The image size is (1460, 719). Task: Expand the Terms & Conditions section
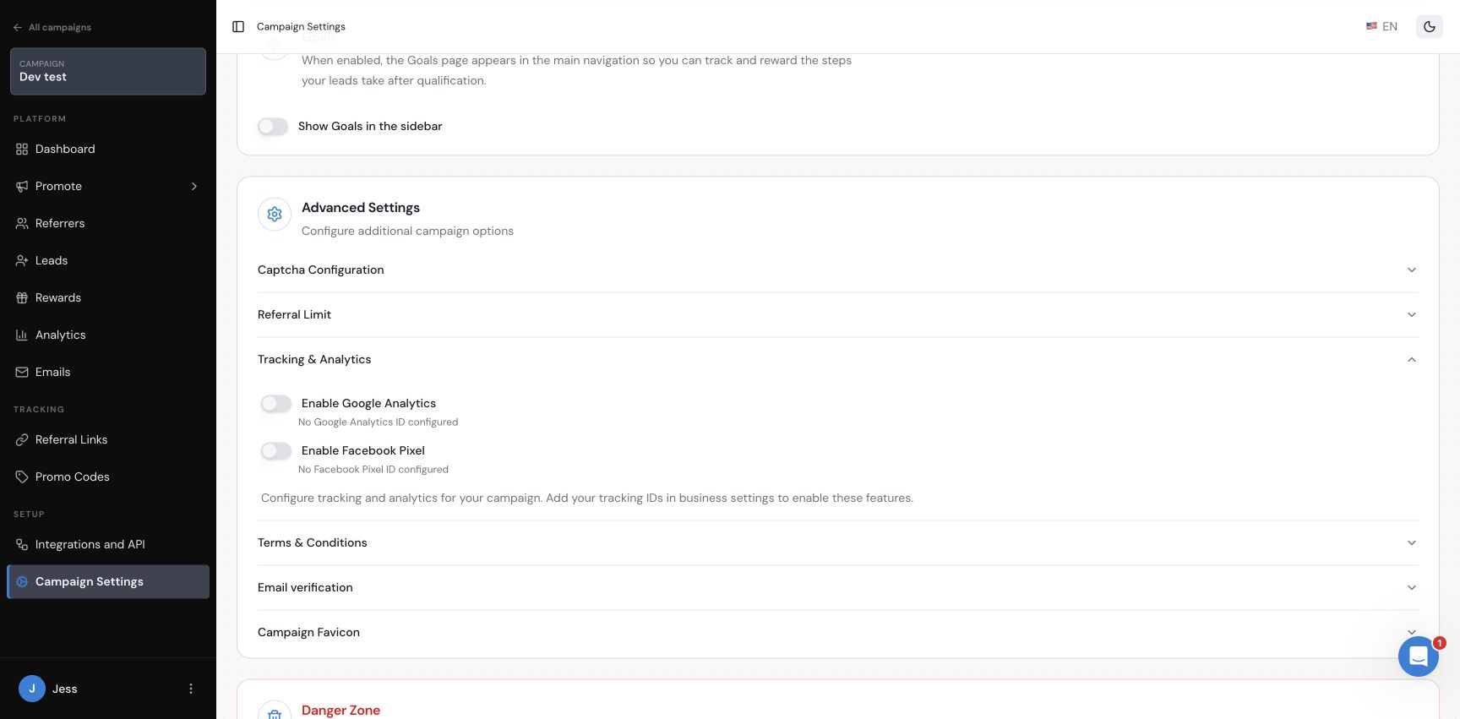[x=838, y=542]
